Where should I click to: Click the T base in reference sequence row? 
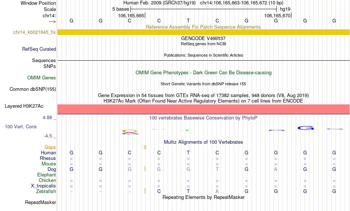pyautogui.click(x=188, y=21)
